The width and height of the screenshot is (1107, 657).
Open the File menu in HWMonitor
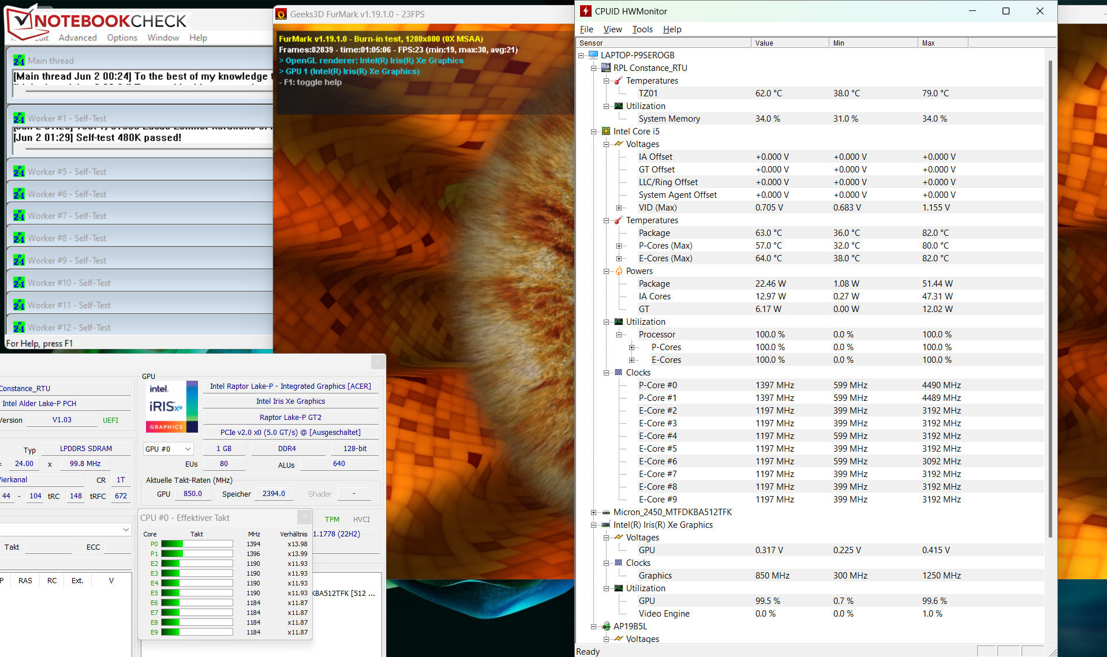point(586,29)
